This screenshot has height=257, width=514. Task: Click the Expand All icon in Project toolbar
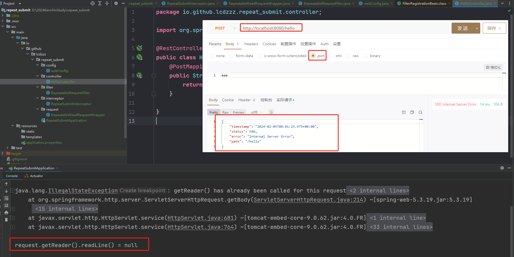tap(100, 3)
